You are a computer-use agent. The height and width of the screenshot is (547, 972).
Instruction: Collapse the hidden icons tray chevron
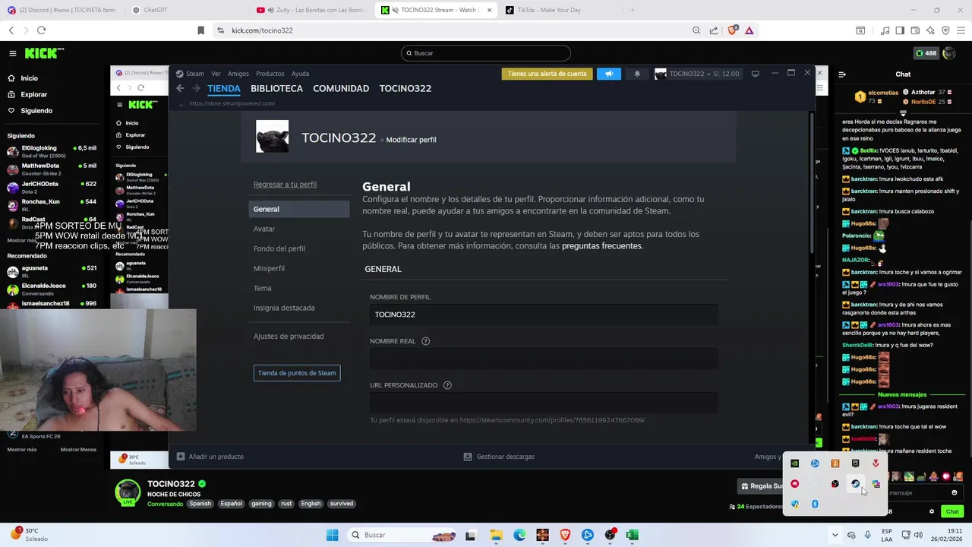[835, 535]
